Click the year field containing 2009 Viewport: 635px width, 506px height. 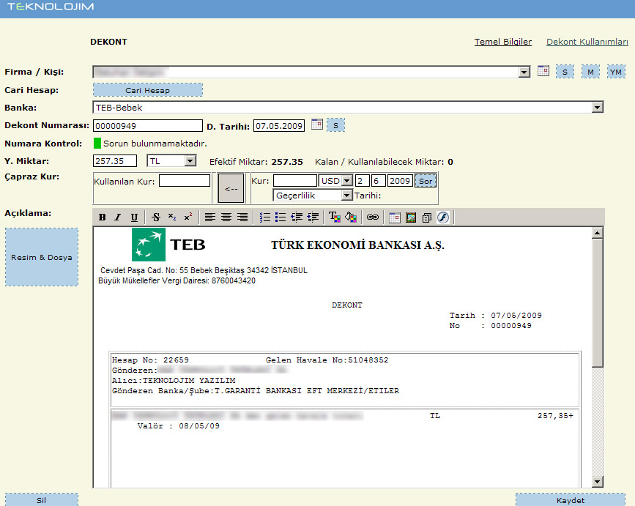tap(400, 181)
